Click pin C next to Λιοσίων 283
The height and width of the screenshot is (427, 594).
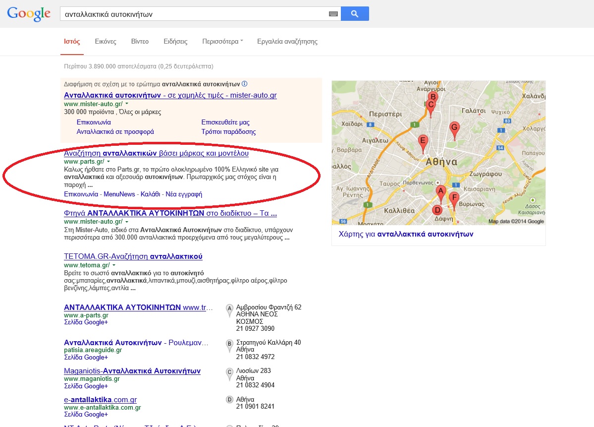click(229, 373)
